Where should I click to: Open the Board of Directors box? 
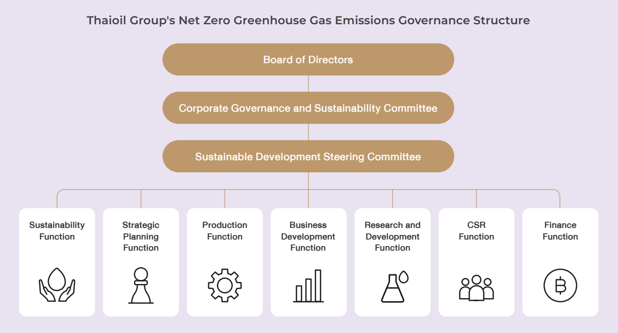click(308, 60)
